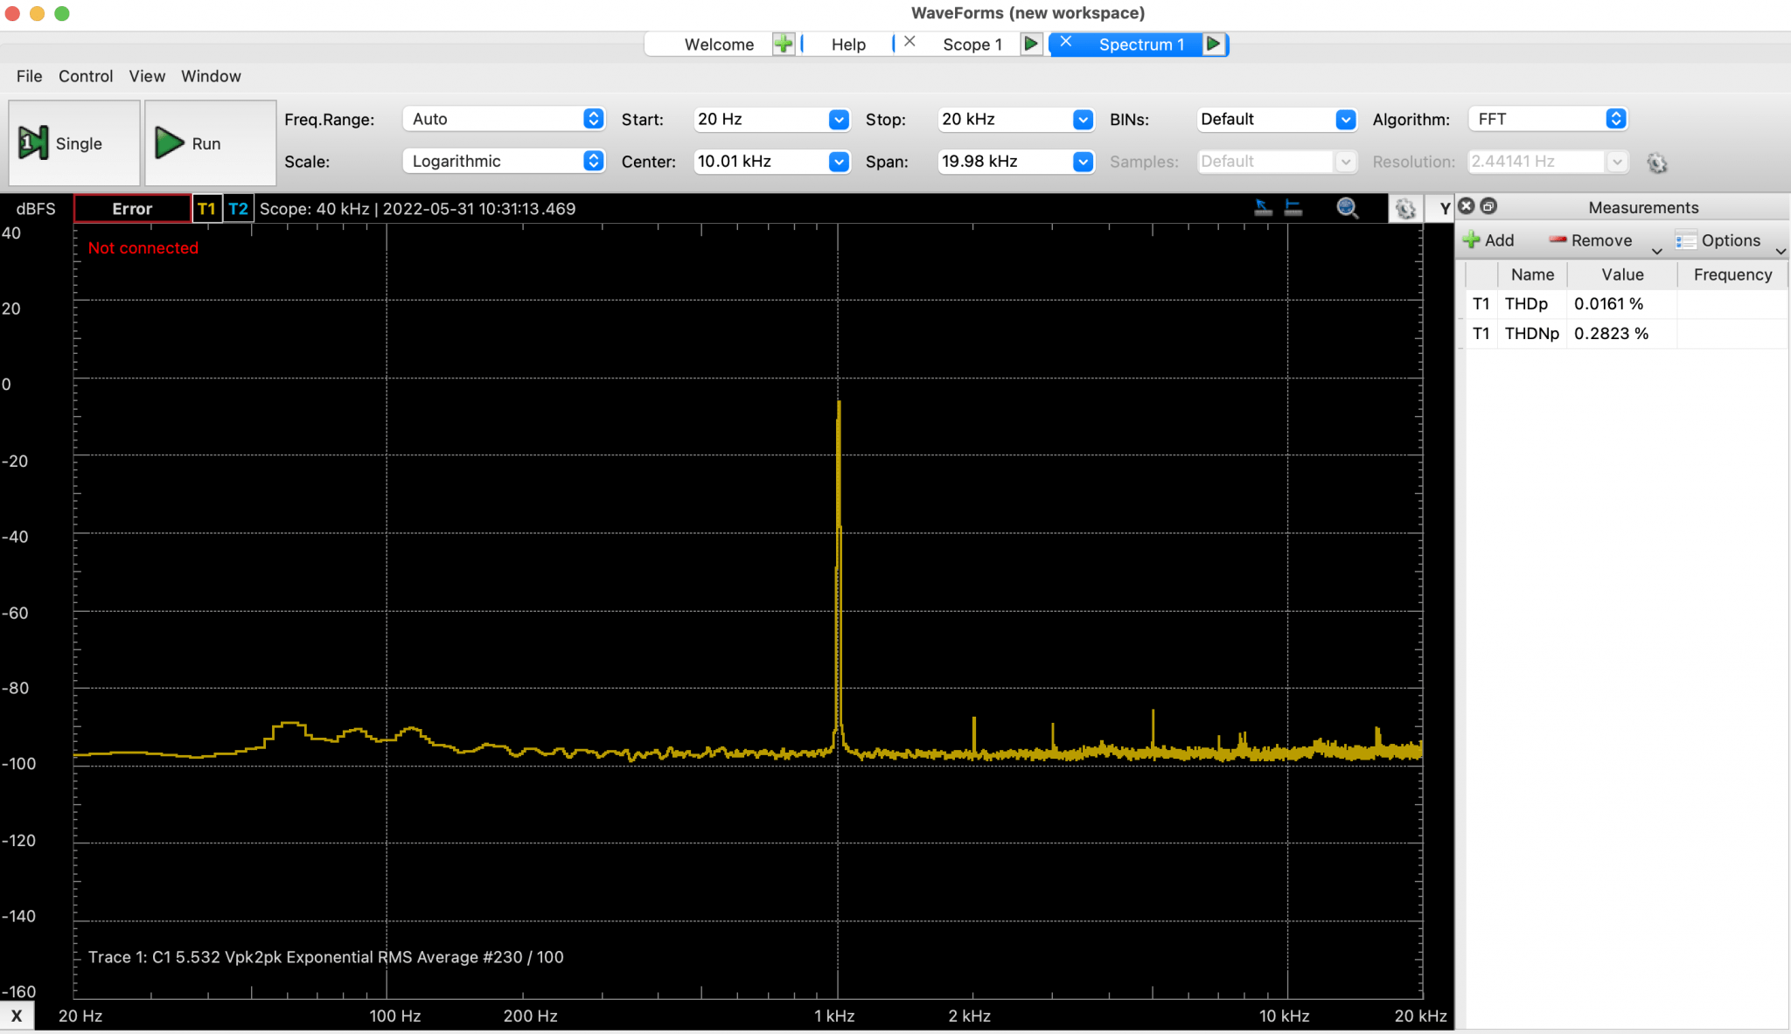
Task: Open the Span dropdown
Action: pos(1083,161)
